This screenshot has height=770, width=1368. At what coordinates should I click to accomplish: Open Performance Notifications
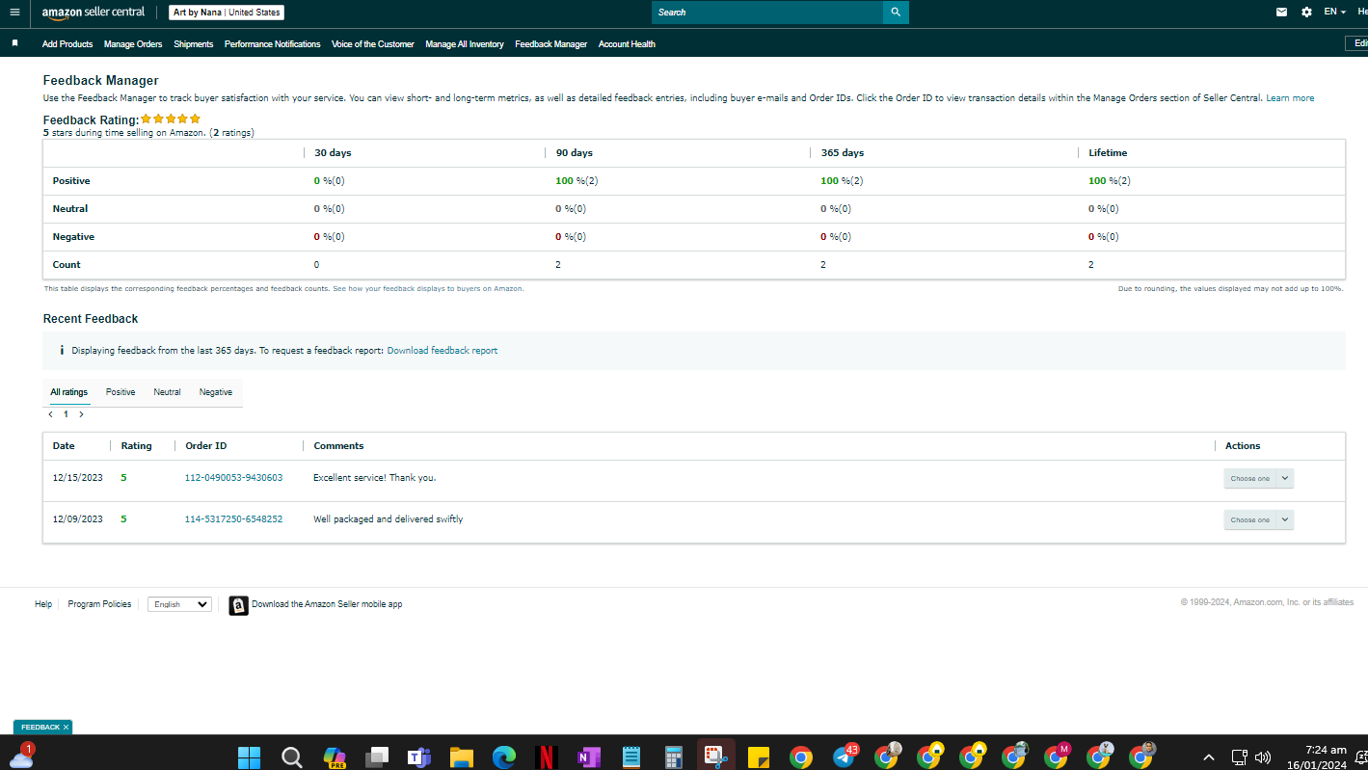(273, 44)
